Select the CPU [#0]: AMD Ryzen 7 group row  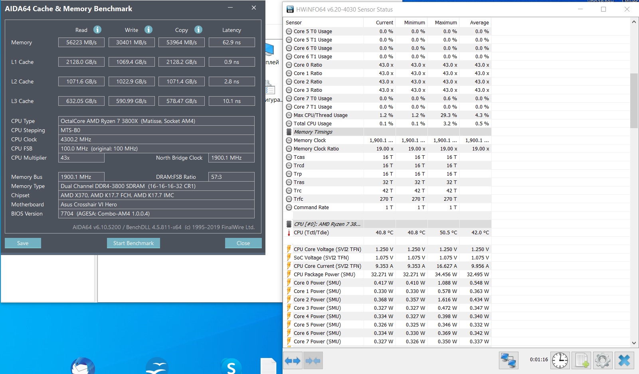[387, 224]
